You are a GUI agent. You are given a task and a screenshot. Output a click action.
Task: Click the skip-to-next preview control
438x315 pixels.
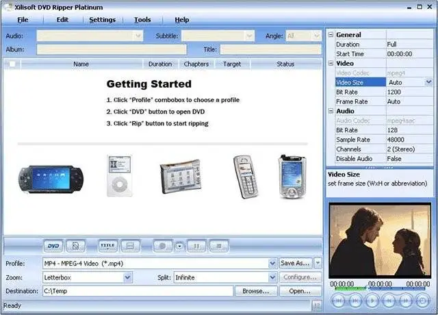coord(355,301)
